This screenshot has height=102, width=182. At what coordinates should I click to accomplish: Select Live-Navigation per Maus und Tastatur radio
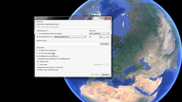pyautogui.click(x=37, y=33)
